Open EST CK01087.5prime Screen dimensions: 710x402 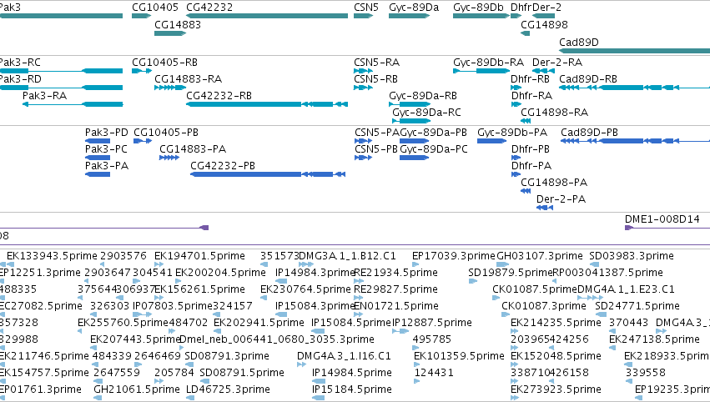534,289
